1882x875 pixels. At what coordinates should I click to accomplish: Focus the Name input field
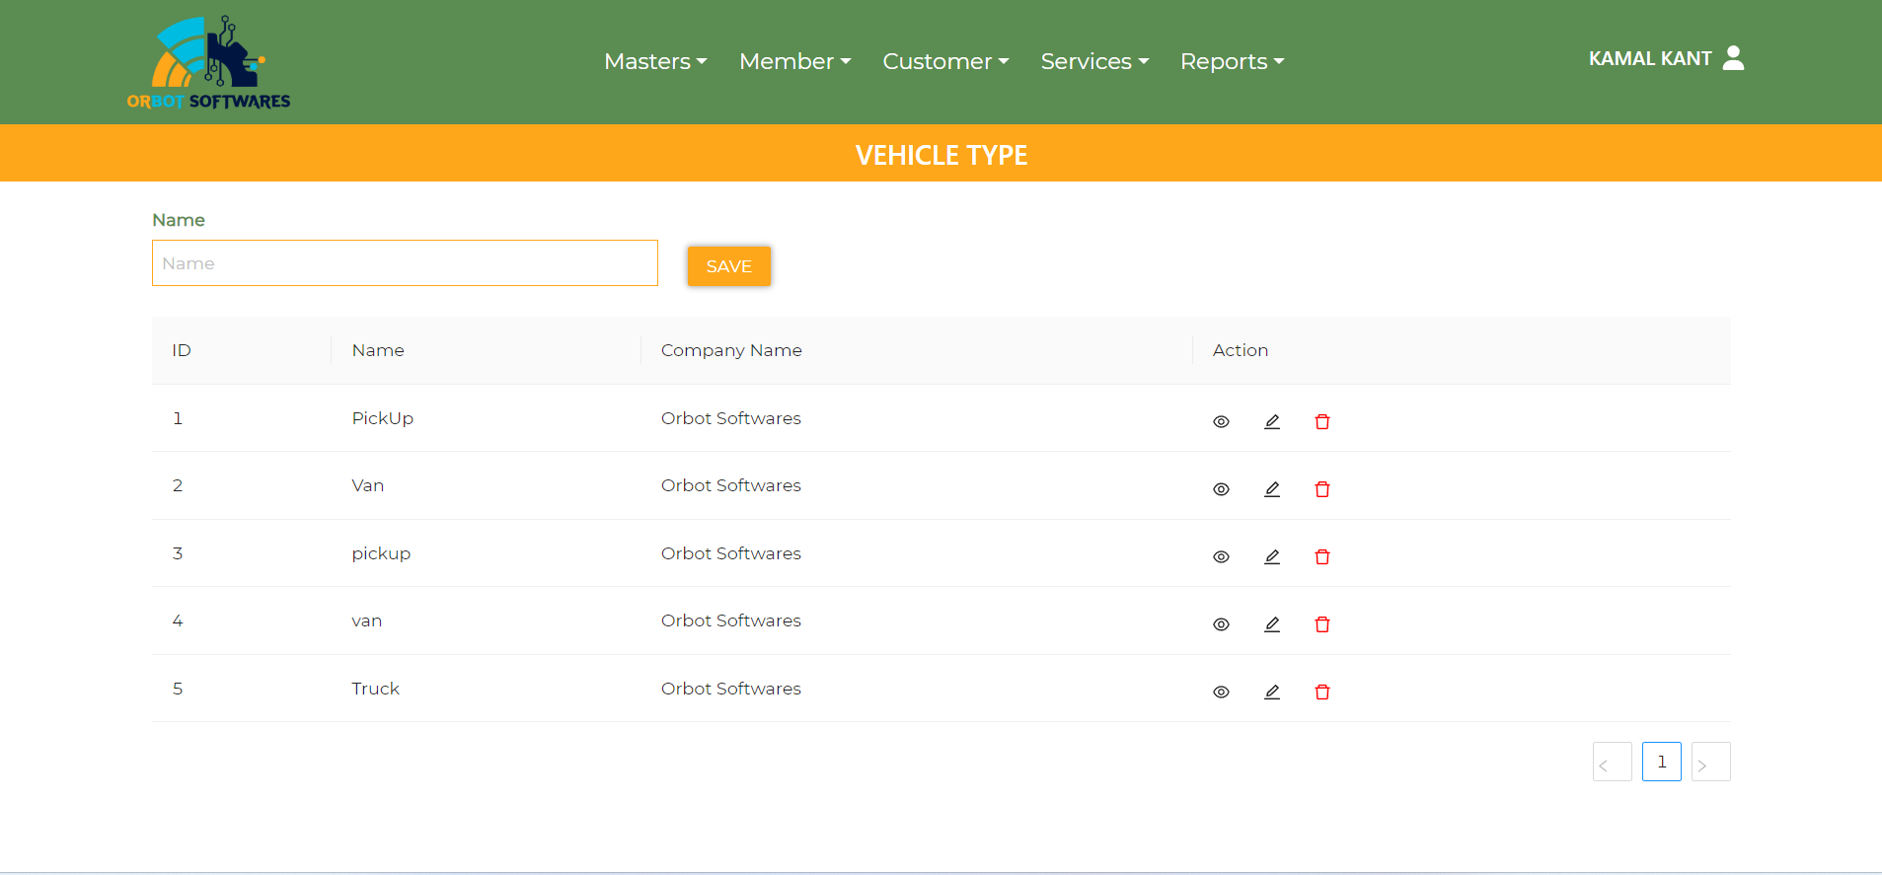pos(405,263)
